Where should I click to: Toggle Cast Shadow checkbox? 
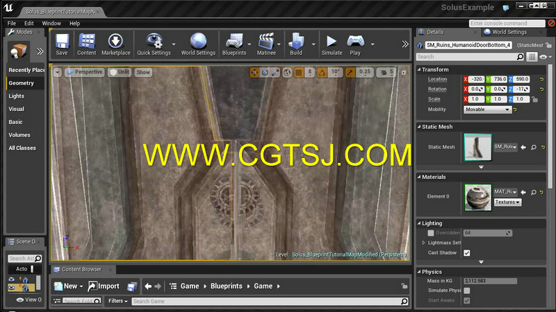466,253
